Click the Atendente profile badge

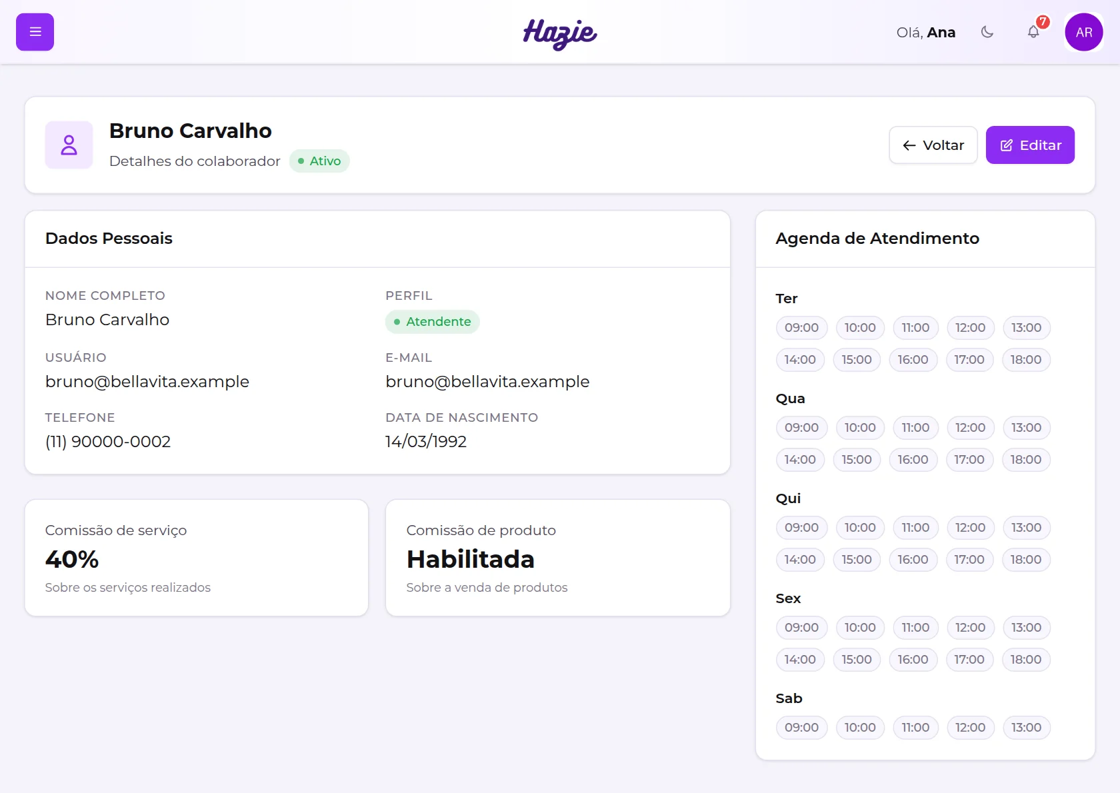pyautogui.click(x=433, y=321)
